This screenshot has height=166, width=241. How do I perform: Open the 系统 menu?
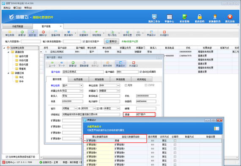click(7, 8)
